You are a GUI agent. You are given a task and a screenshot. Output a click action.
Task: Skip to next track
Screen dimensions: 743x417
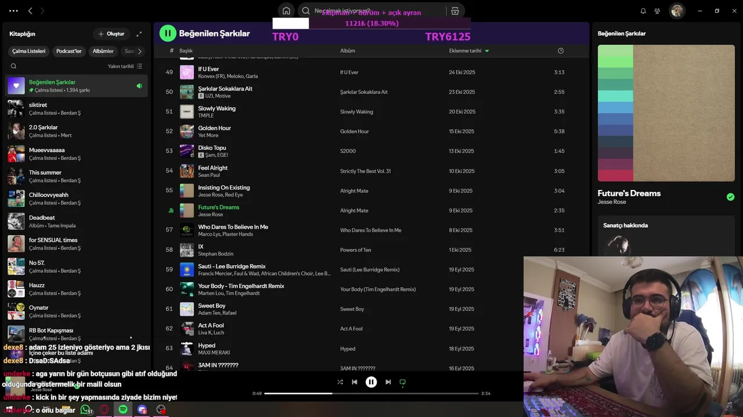[388, 382]
